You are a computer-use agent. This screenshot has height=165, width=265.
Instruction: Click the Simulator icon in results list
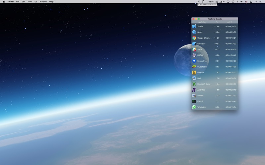point(194,44)
